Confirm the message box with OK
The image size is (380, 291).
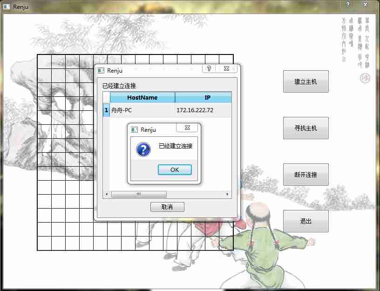(x=175, y=169)
